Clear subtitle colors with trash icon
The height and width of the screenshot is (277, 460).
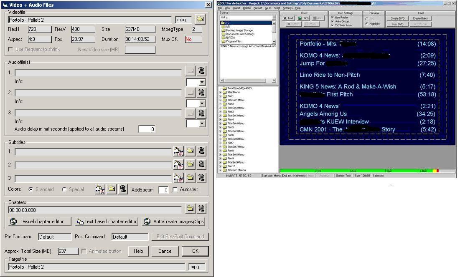pos(123,189)
